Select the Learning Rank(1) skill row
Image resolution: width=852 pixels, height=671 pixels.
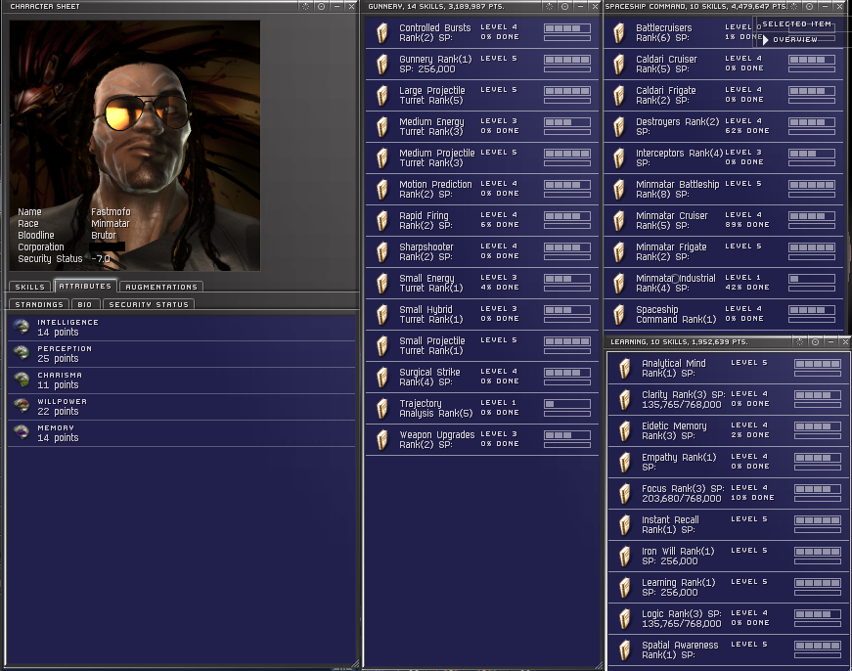coord(728,588)
